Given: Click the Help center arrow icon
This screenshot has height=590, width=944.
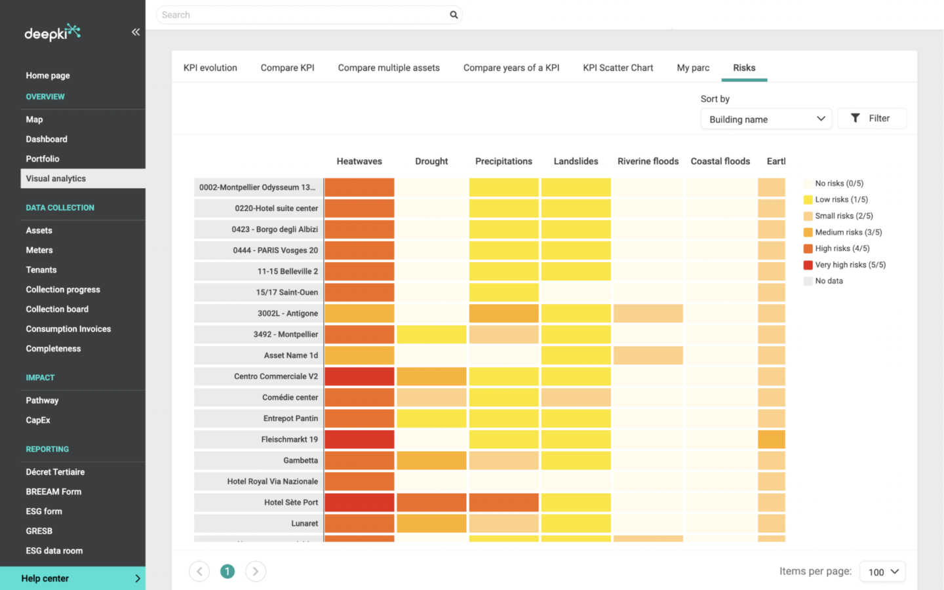Looking at the screenshot, I should pyautogui.click(x=137, y=578).
